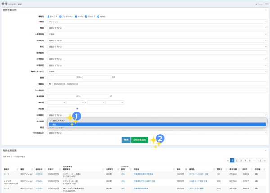Image resolution: width=270 pixels, height=193 pixels.
Task: Click the 所在階 floor input field
Action: 62,109
